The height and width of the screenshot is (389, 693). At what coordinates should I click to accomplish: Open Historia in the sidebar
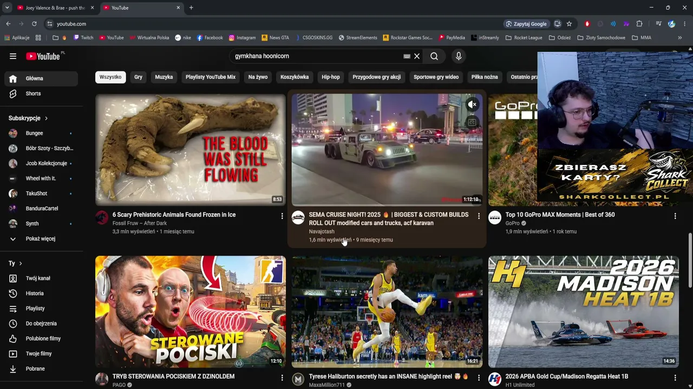41,293
